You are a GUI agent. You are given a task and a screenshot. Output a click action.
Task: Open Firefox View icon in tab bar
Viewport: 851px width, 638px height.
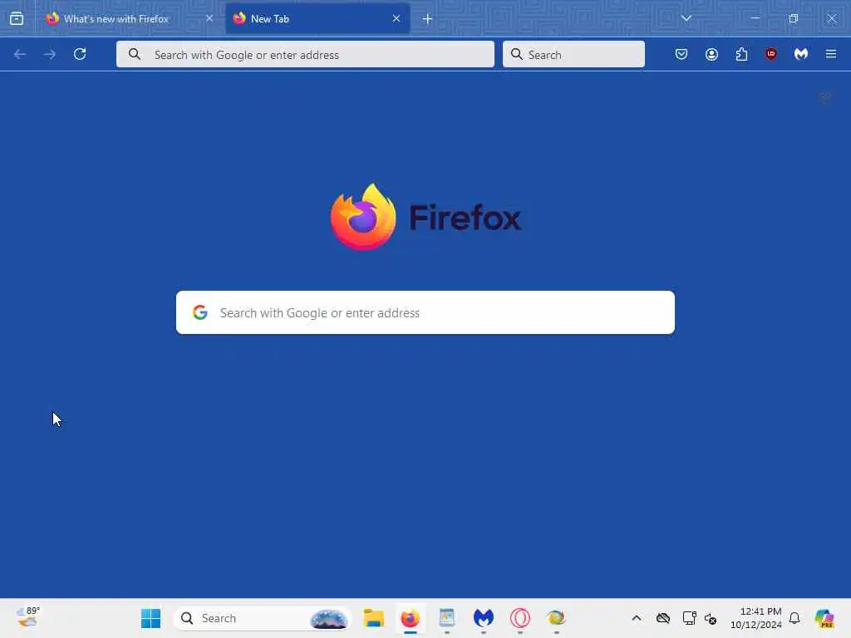(17, 18)
